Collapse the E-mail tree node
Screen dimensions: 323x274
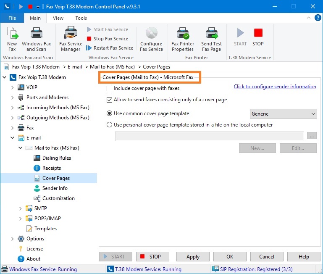[12, 138]
